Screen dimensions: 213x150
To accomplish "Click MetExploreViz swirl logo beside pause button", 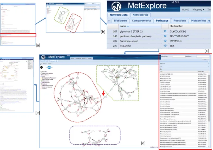I will pos(49,67).
